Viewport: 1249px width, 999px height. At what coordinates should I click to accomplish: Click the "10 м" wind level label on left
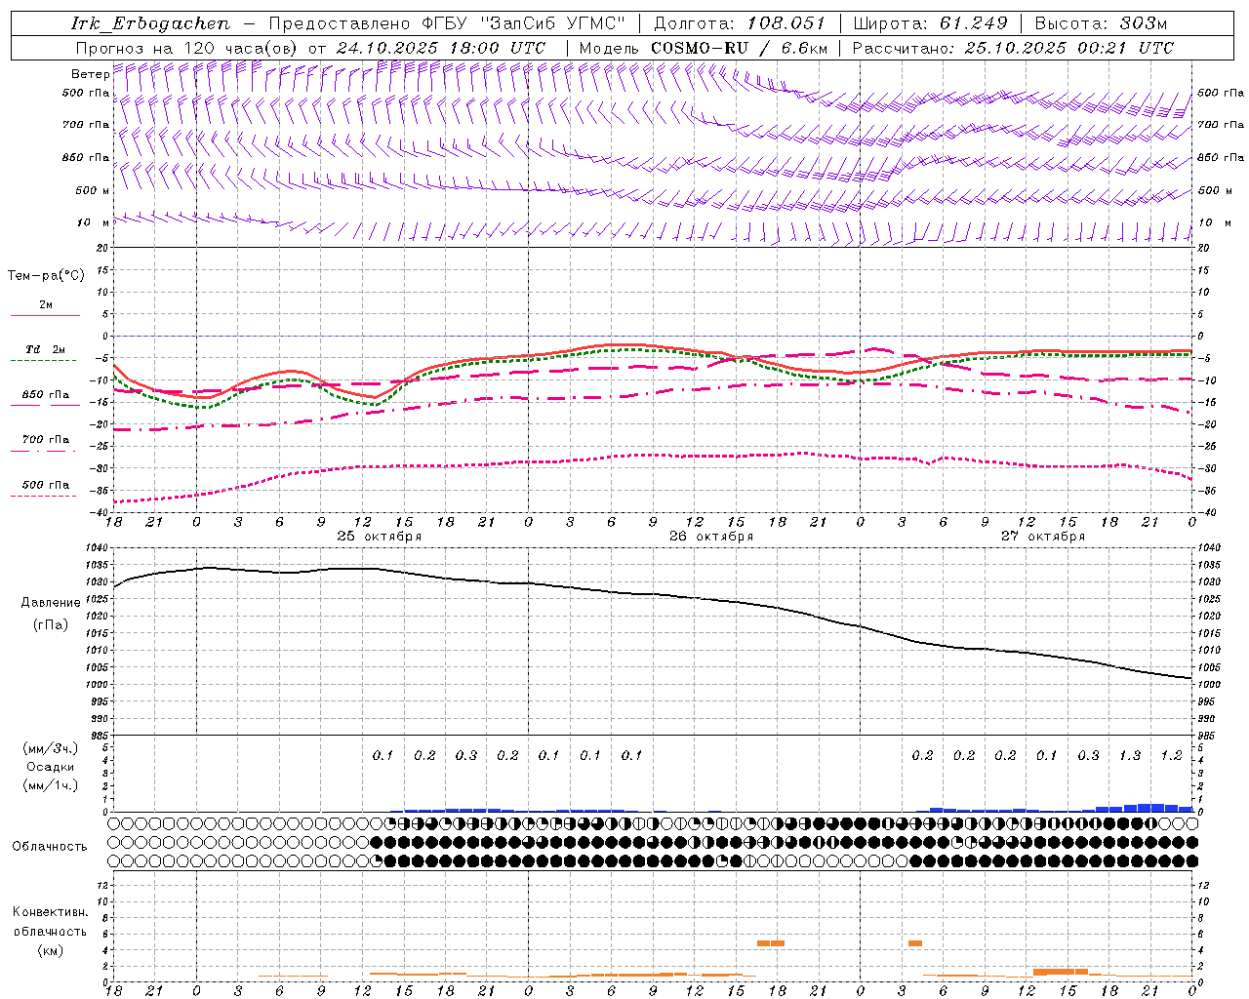[93, 222]
